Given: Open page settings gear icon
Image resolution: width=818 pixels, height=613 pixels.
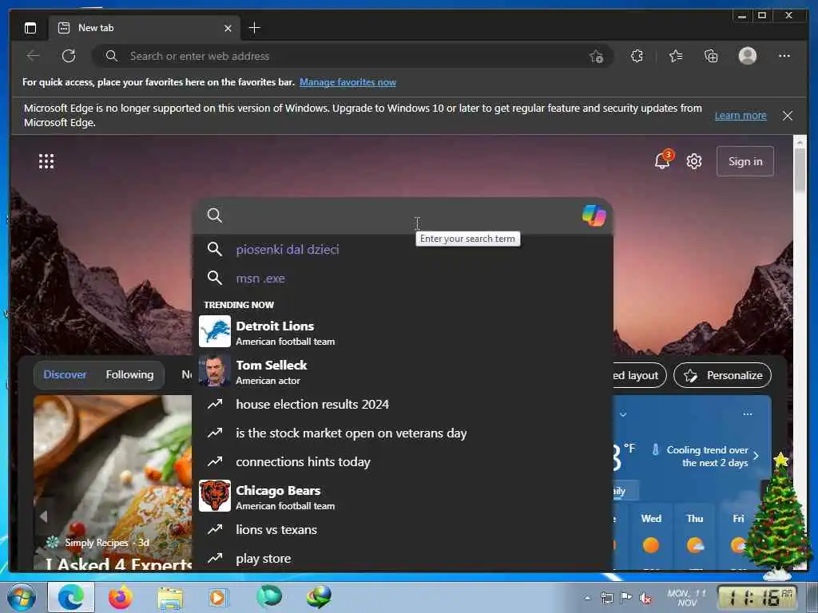Looking at the screenshot, I should pos(694,161).
